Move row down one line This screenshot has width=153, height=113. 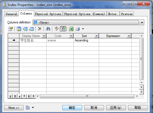point(24,96)
